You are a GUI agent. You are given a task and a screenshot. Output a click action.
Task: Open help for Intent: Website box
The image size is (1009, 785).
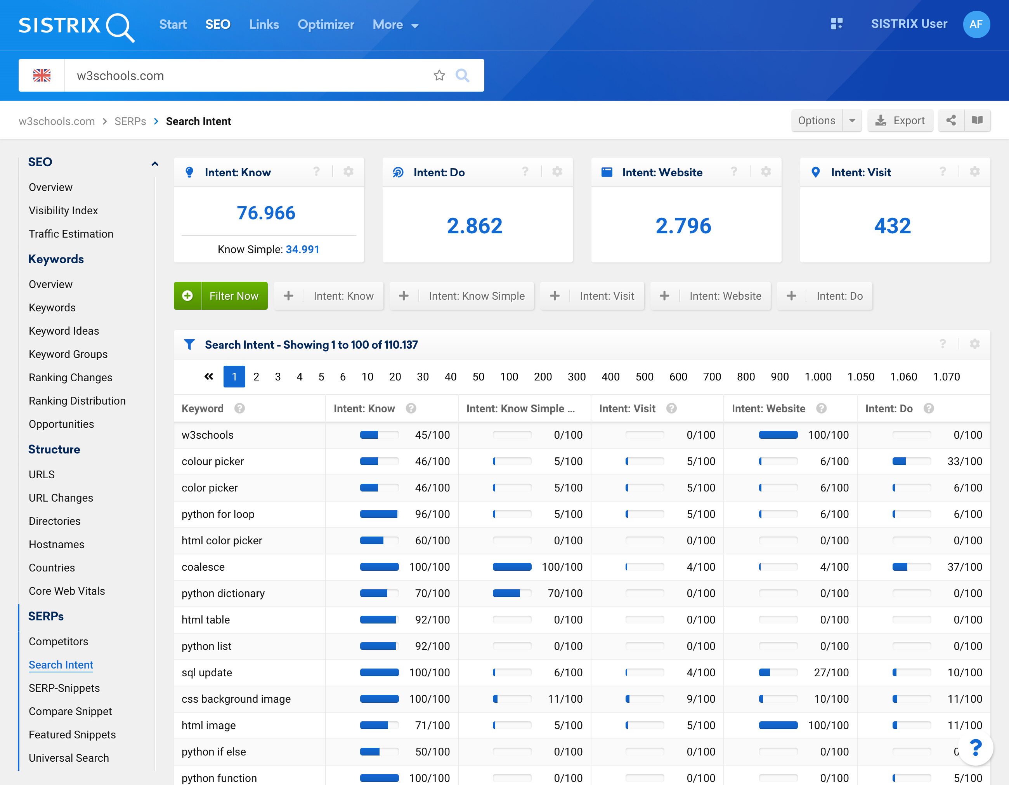point(734,172)
